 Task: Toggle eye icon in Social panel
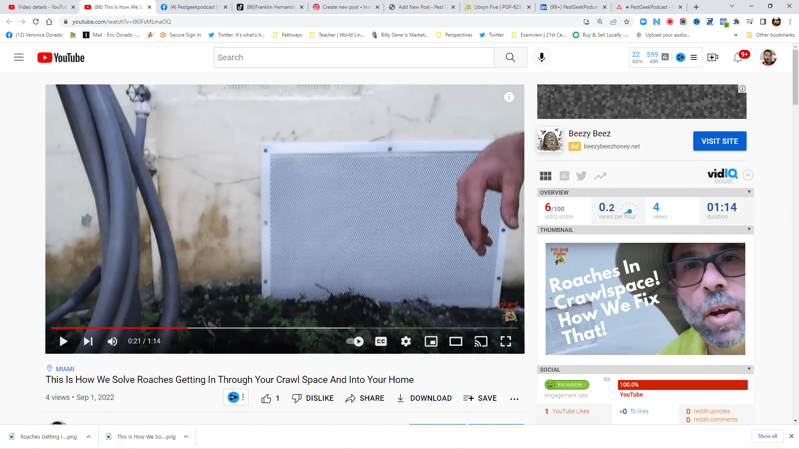[607, 379]
